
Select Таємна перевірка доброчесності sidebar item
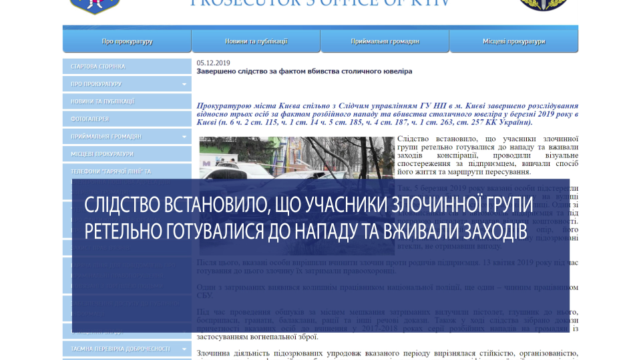(127, 349)
